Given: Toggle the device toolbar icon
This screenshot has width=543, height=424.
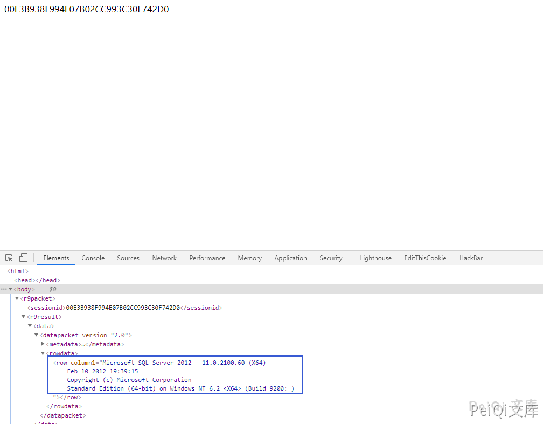Looking at the screenshot, I should [23, 258].
